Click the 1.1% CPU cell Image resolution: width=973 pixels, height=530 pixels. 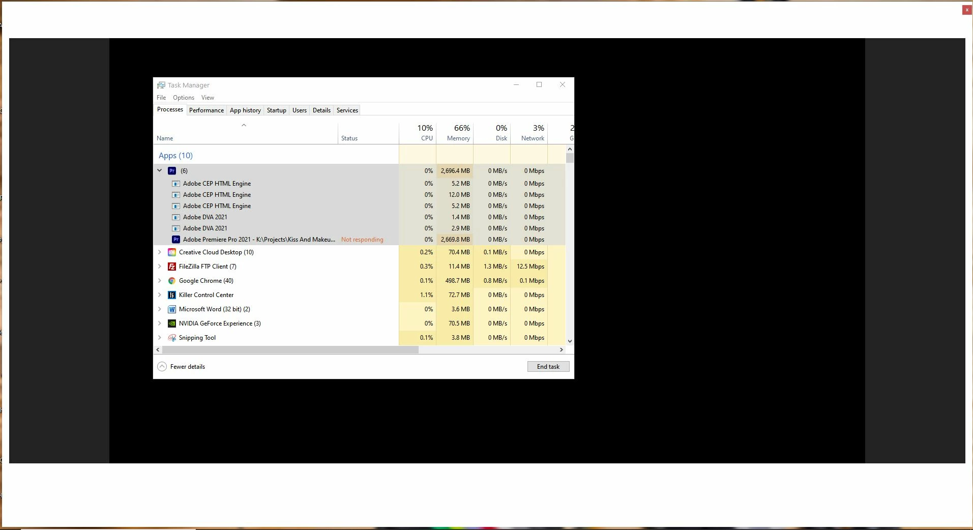pos(418,295)
